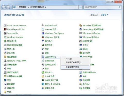Image resolution: width=124 pixels, height=96 pixels.
Task: Click the 文件夹选项 icon
Action: (43, 76)
